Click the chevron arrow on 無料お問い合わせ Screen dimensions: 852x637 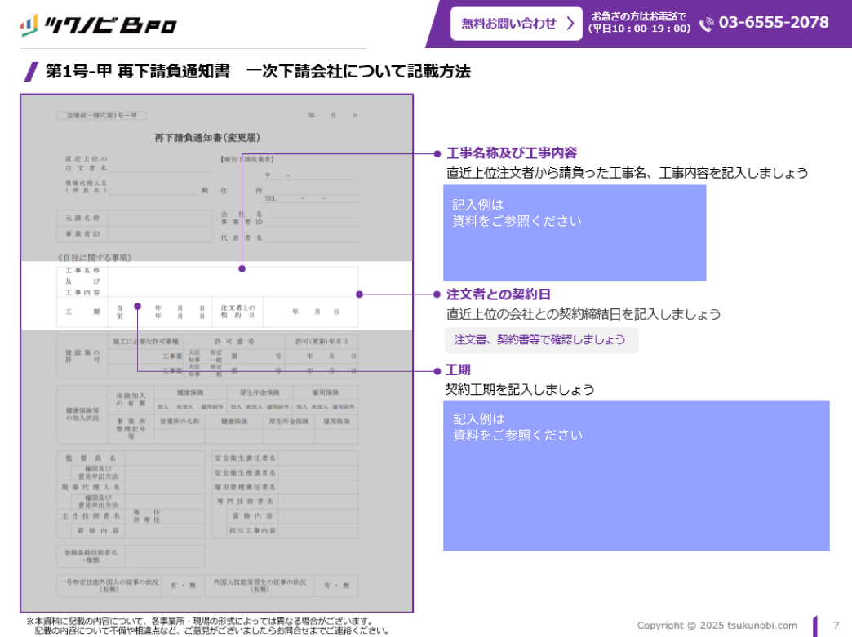tap(570, 24)
